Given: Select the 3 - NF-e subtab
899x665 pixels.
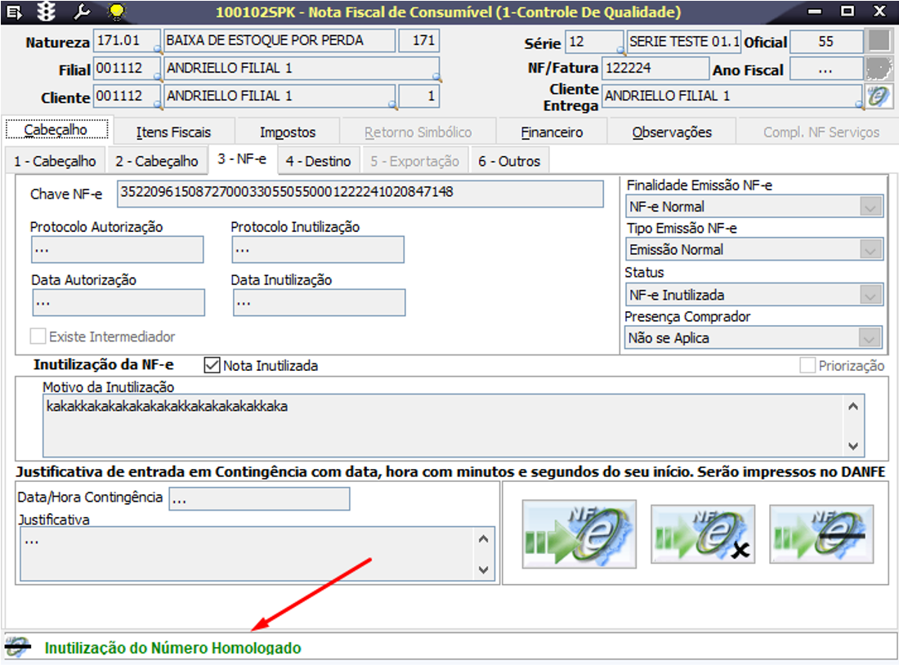Looking at the screenshot, I should [x=242, y=158].
